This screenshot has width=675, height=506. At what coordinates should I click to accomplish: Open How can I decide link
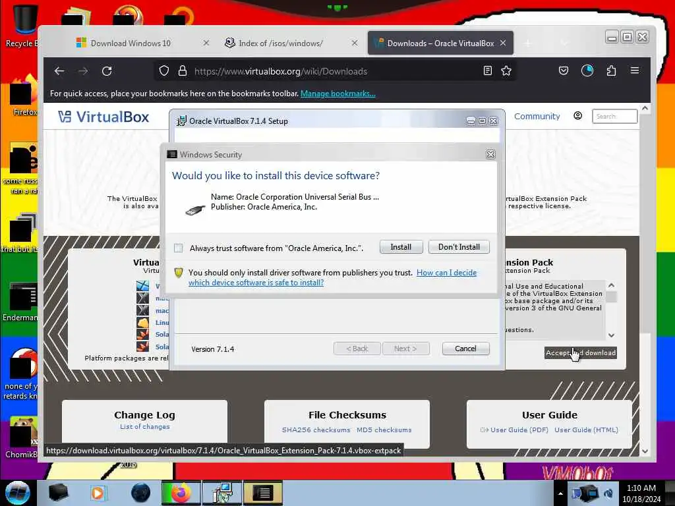[x=446, y=273]
